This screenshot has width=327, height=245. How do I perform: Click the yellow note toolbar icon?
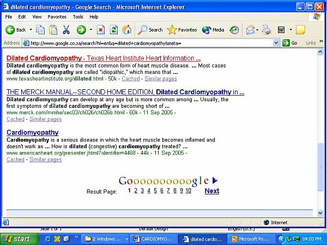(x=300, y=30)
